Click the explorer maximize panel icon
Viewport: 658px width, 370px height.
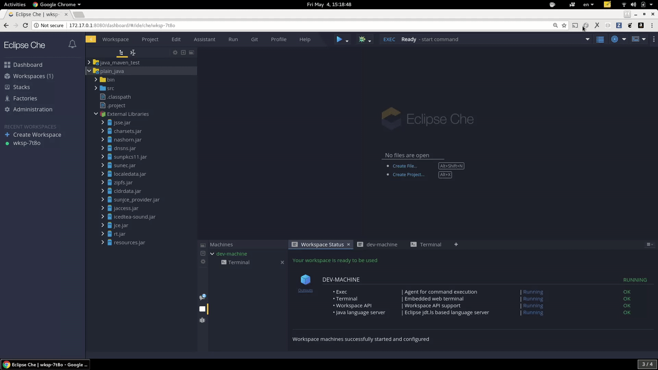pos(191,52)
